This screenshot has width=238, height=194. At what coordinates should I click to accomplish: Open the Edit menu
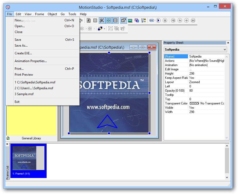pyautogui.click(x=18, y=14)
